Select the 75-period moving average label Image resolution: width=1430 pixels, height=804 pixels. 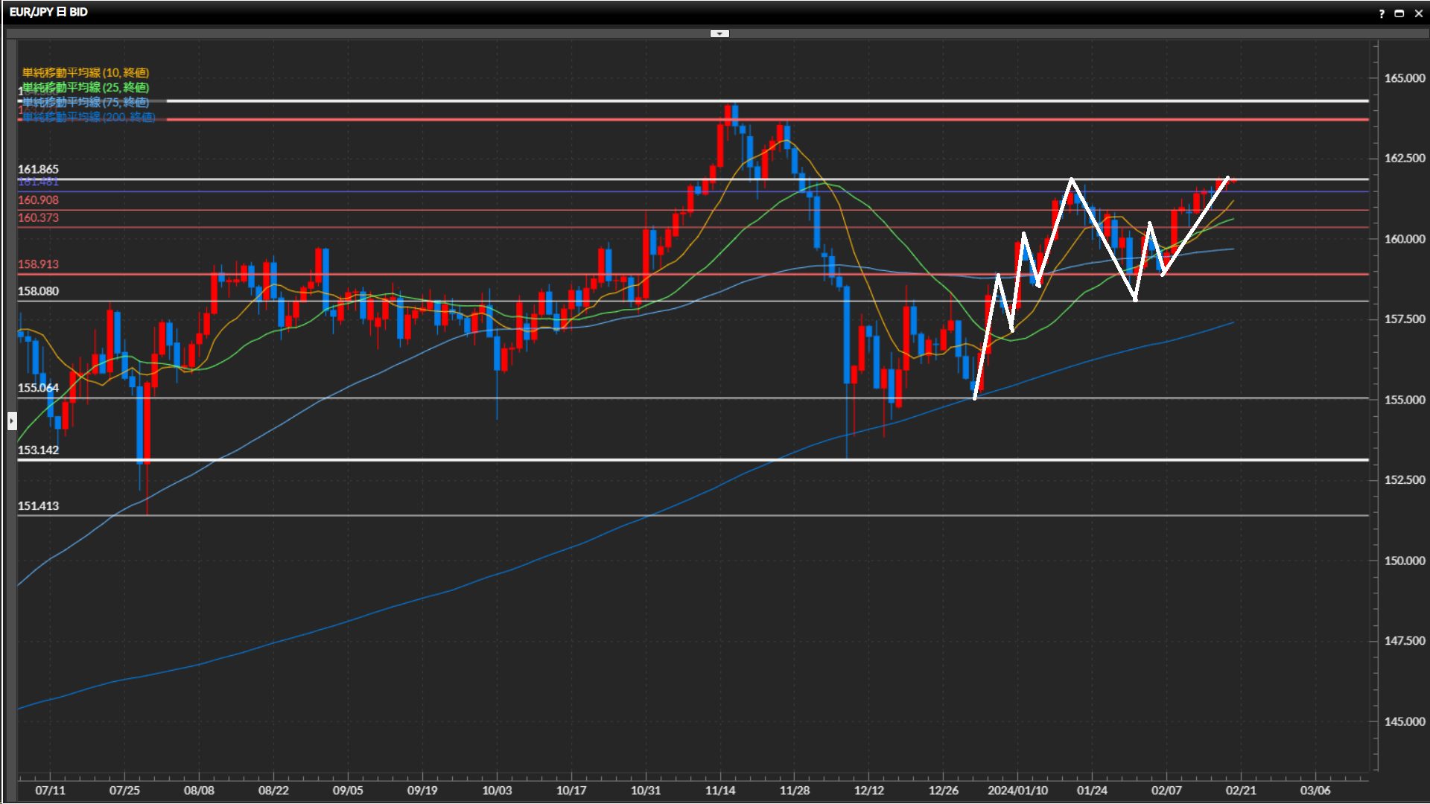click(86, 103)
